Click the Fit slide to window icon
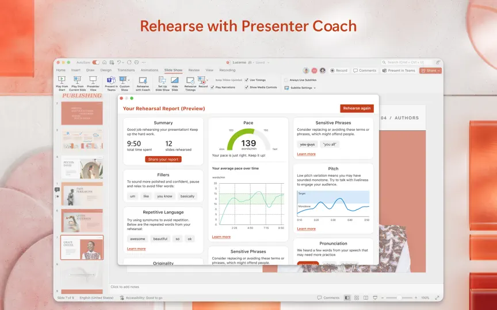The width and height of the screenshot is (497, 310). tap(437, 298)
